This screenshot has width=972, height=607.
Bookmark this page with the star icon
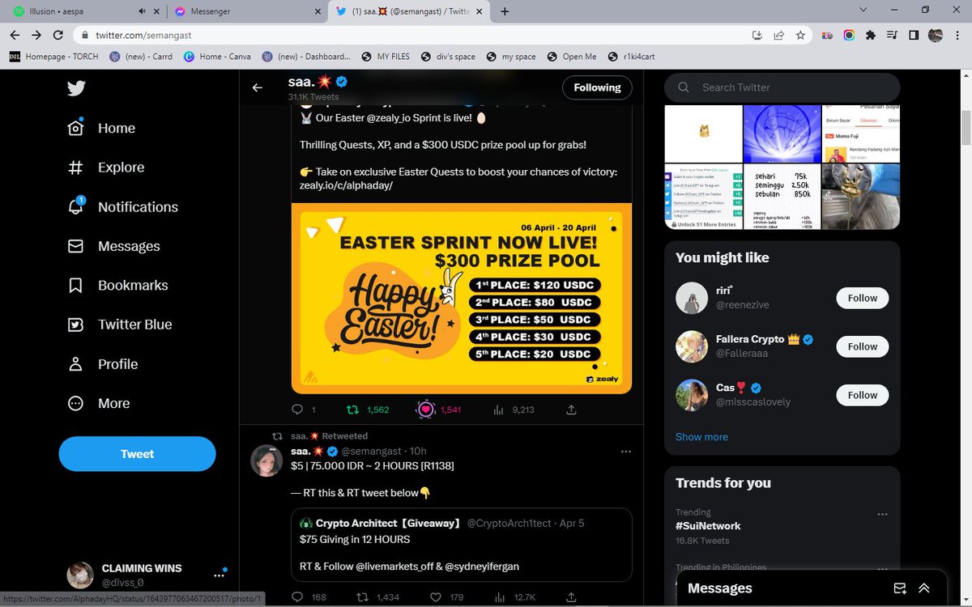tap(800, 35)
